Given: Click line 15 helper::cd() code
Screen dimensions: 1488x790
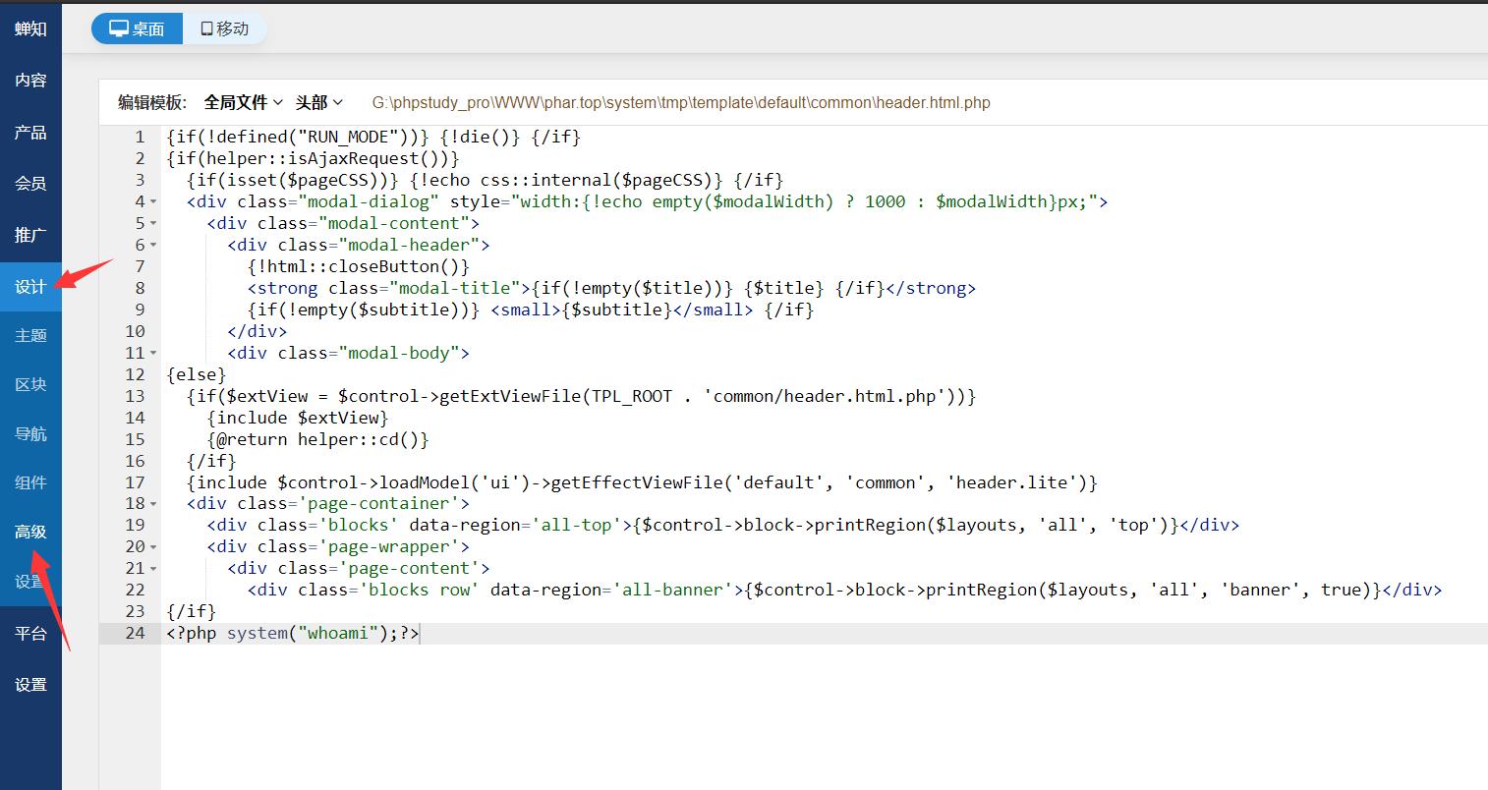Looking at the screenshot, I should click(x=318, y=439).
